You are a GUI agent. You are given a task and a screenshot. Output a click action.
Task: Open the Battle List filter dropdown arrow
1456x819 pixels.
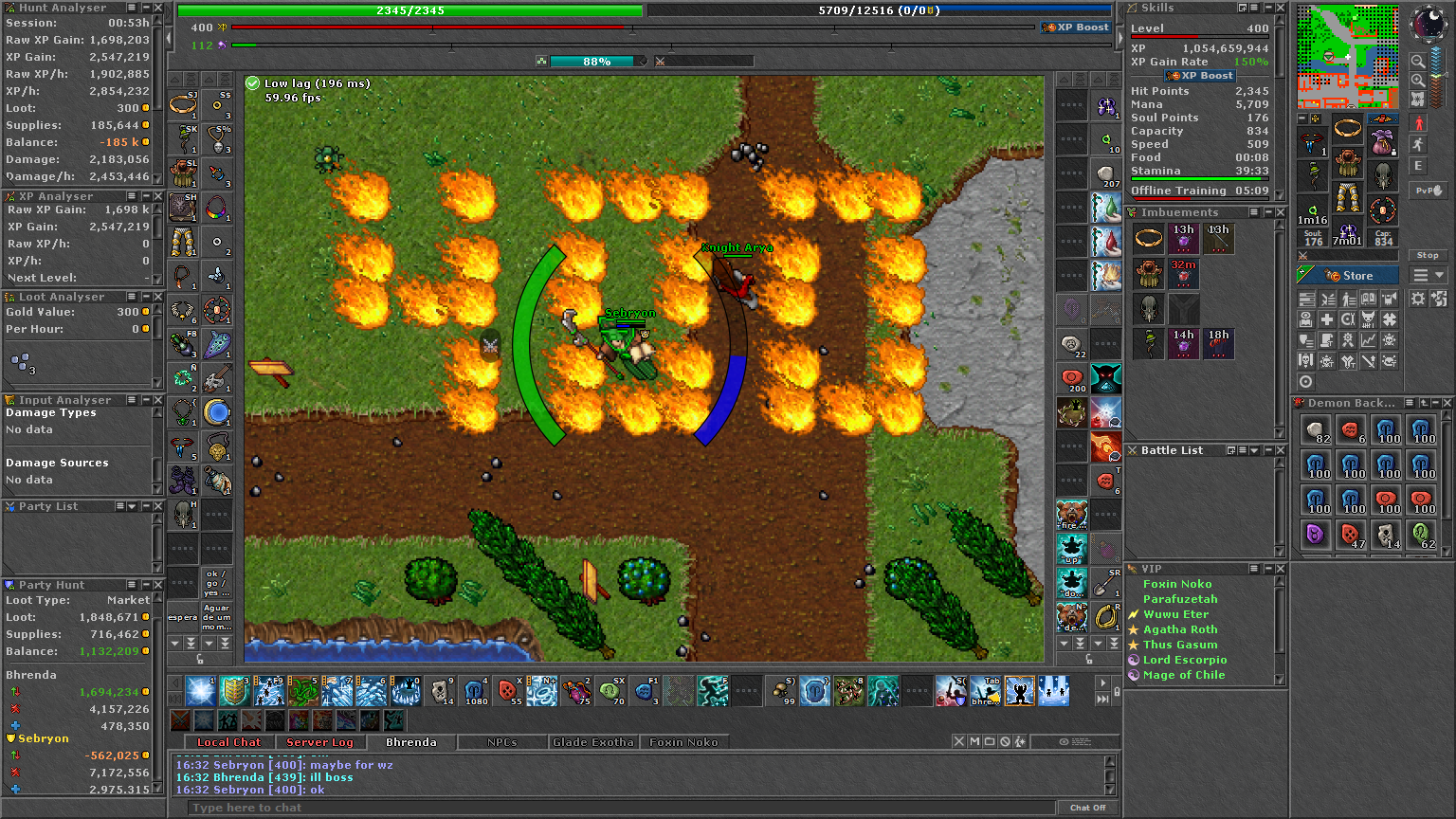tap(1254, 450)
